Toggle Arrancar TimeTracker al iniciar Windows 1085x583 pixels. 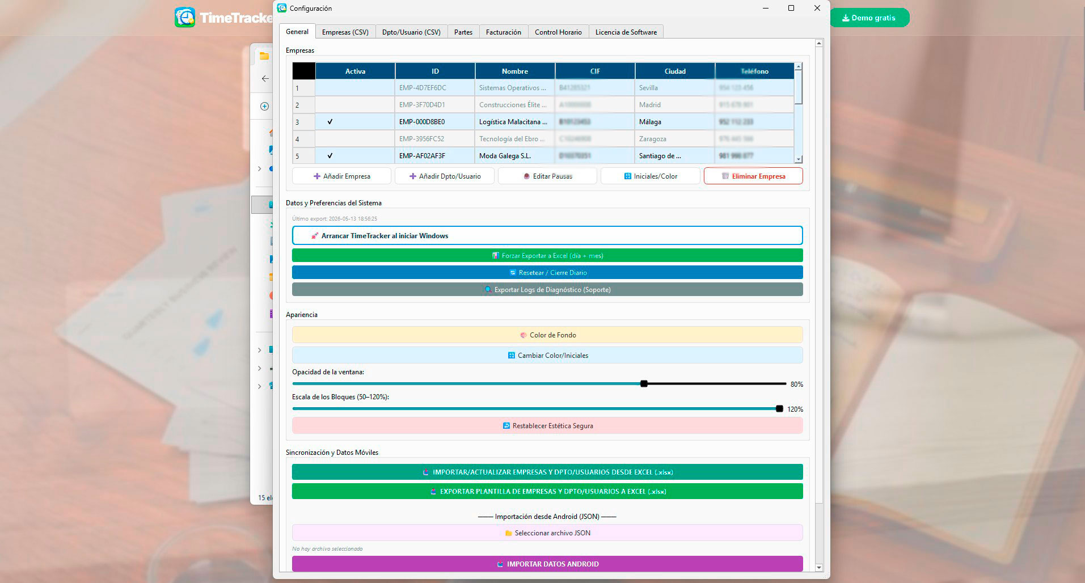[x=547, y=235]
